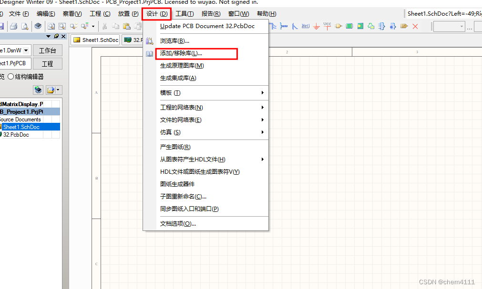This screenshot has height=289, width=482.
Task: Select the Place Port tool
Action: coord(404,26)
